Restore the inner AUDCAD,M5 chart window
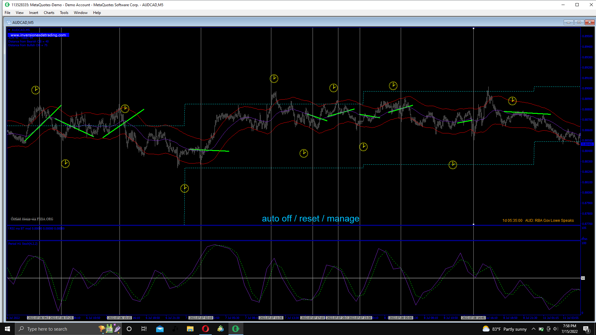Screen dimensions: 596x335 tap(579, 22)
